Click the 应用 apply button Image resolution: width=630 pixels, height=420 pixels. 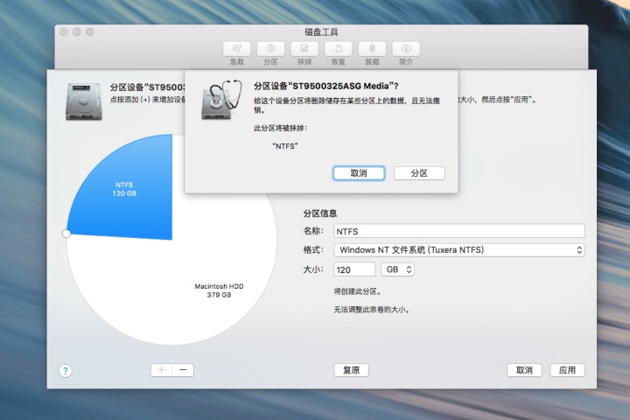(x=567, y=370)
